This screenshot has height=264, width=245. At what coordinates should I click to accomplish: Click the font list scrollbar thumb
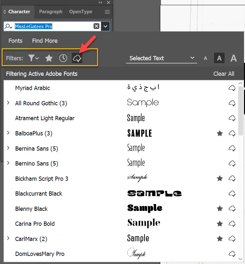click(240, 111)
